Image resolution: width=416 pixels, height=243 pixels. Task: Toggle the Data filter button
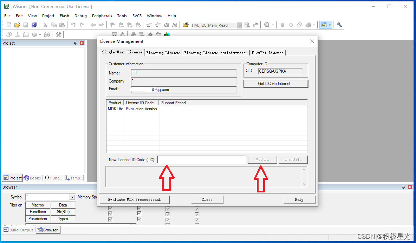pos(63,205)
